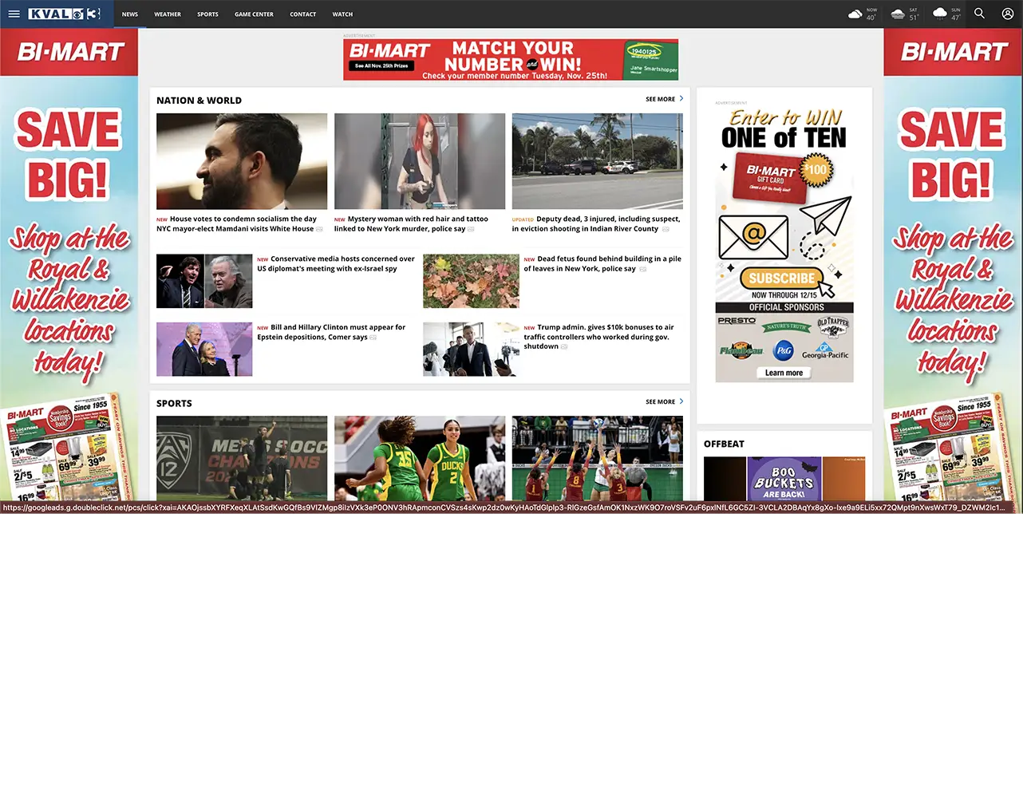Click the Nation & World section heading
This screenshot has width=1023, height=798.
199,101
